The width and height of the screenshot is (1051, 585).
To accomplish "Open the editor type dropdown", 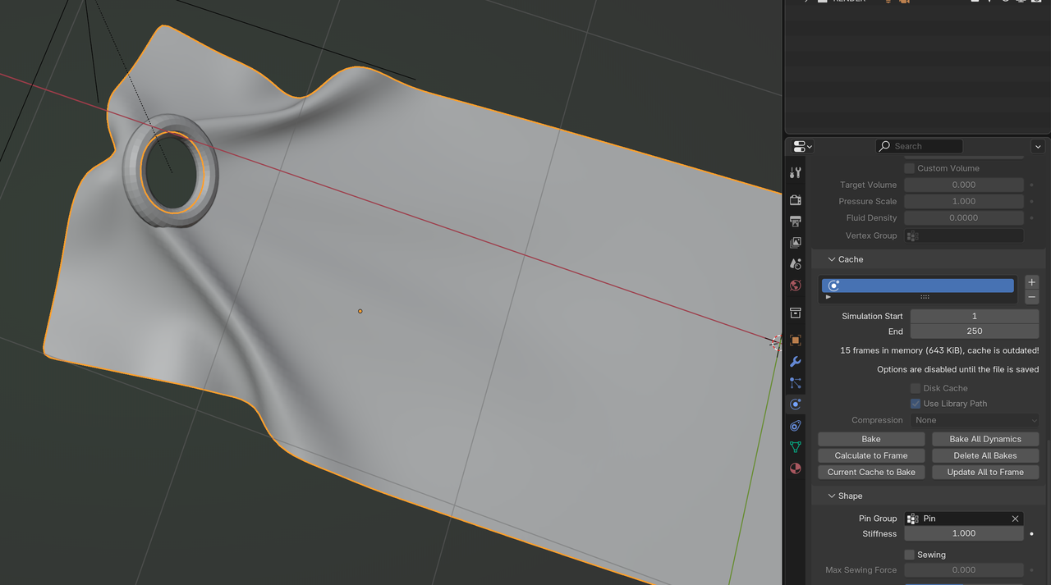I will 802,146.
